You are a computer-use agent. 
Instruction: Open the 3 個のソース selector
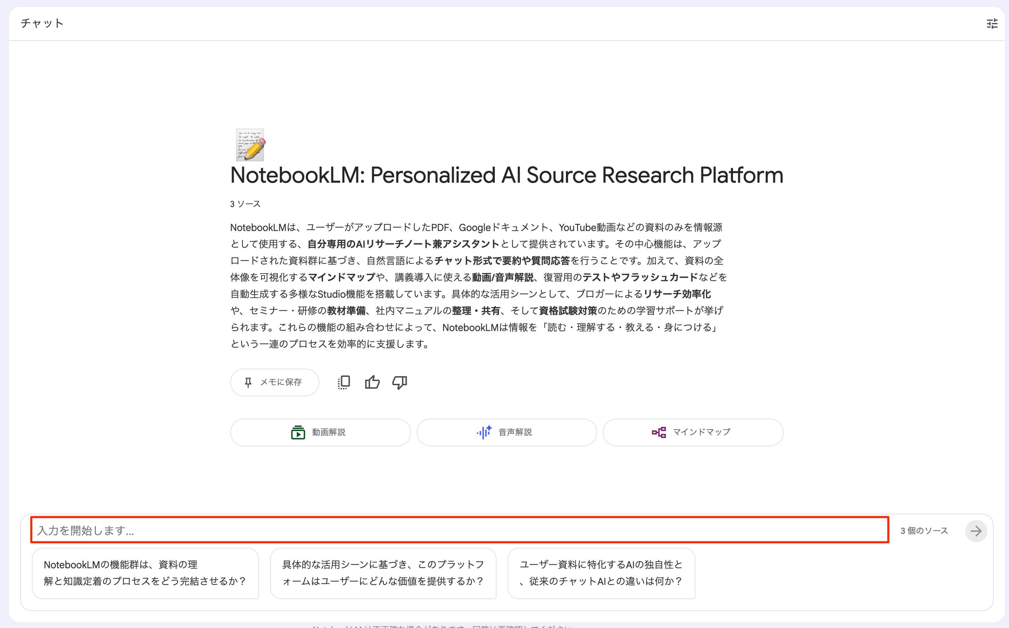924,531
